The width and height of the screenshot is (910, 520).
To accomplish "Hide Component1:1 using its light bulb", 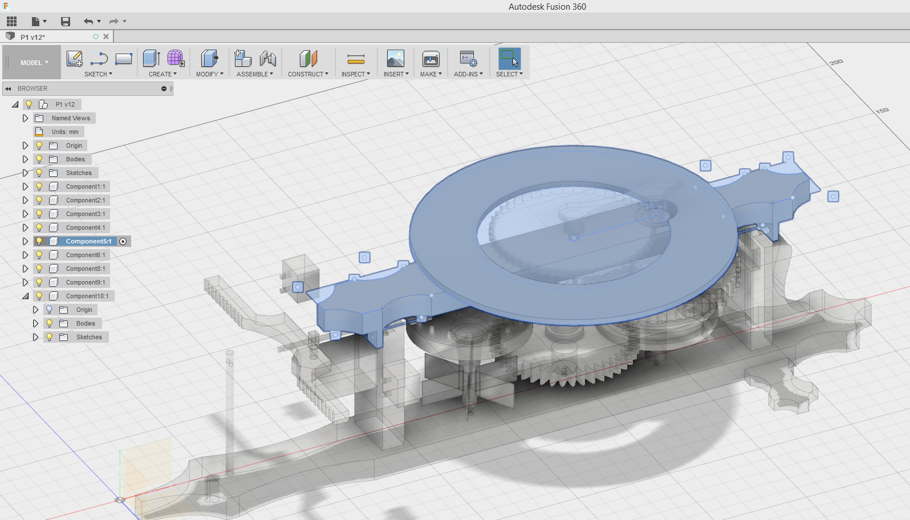I will point(39,186).
